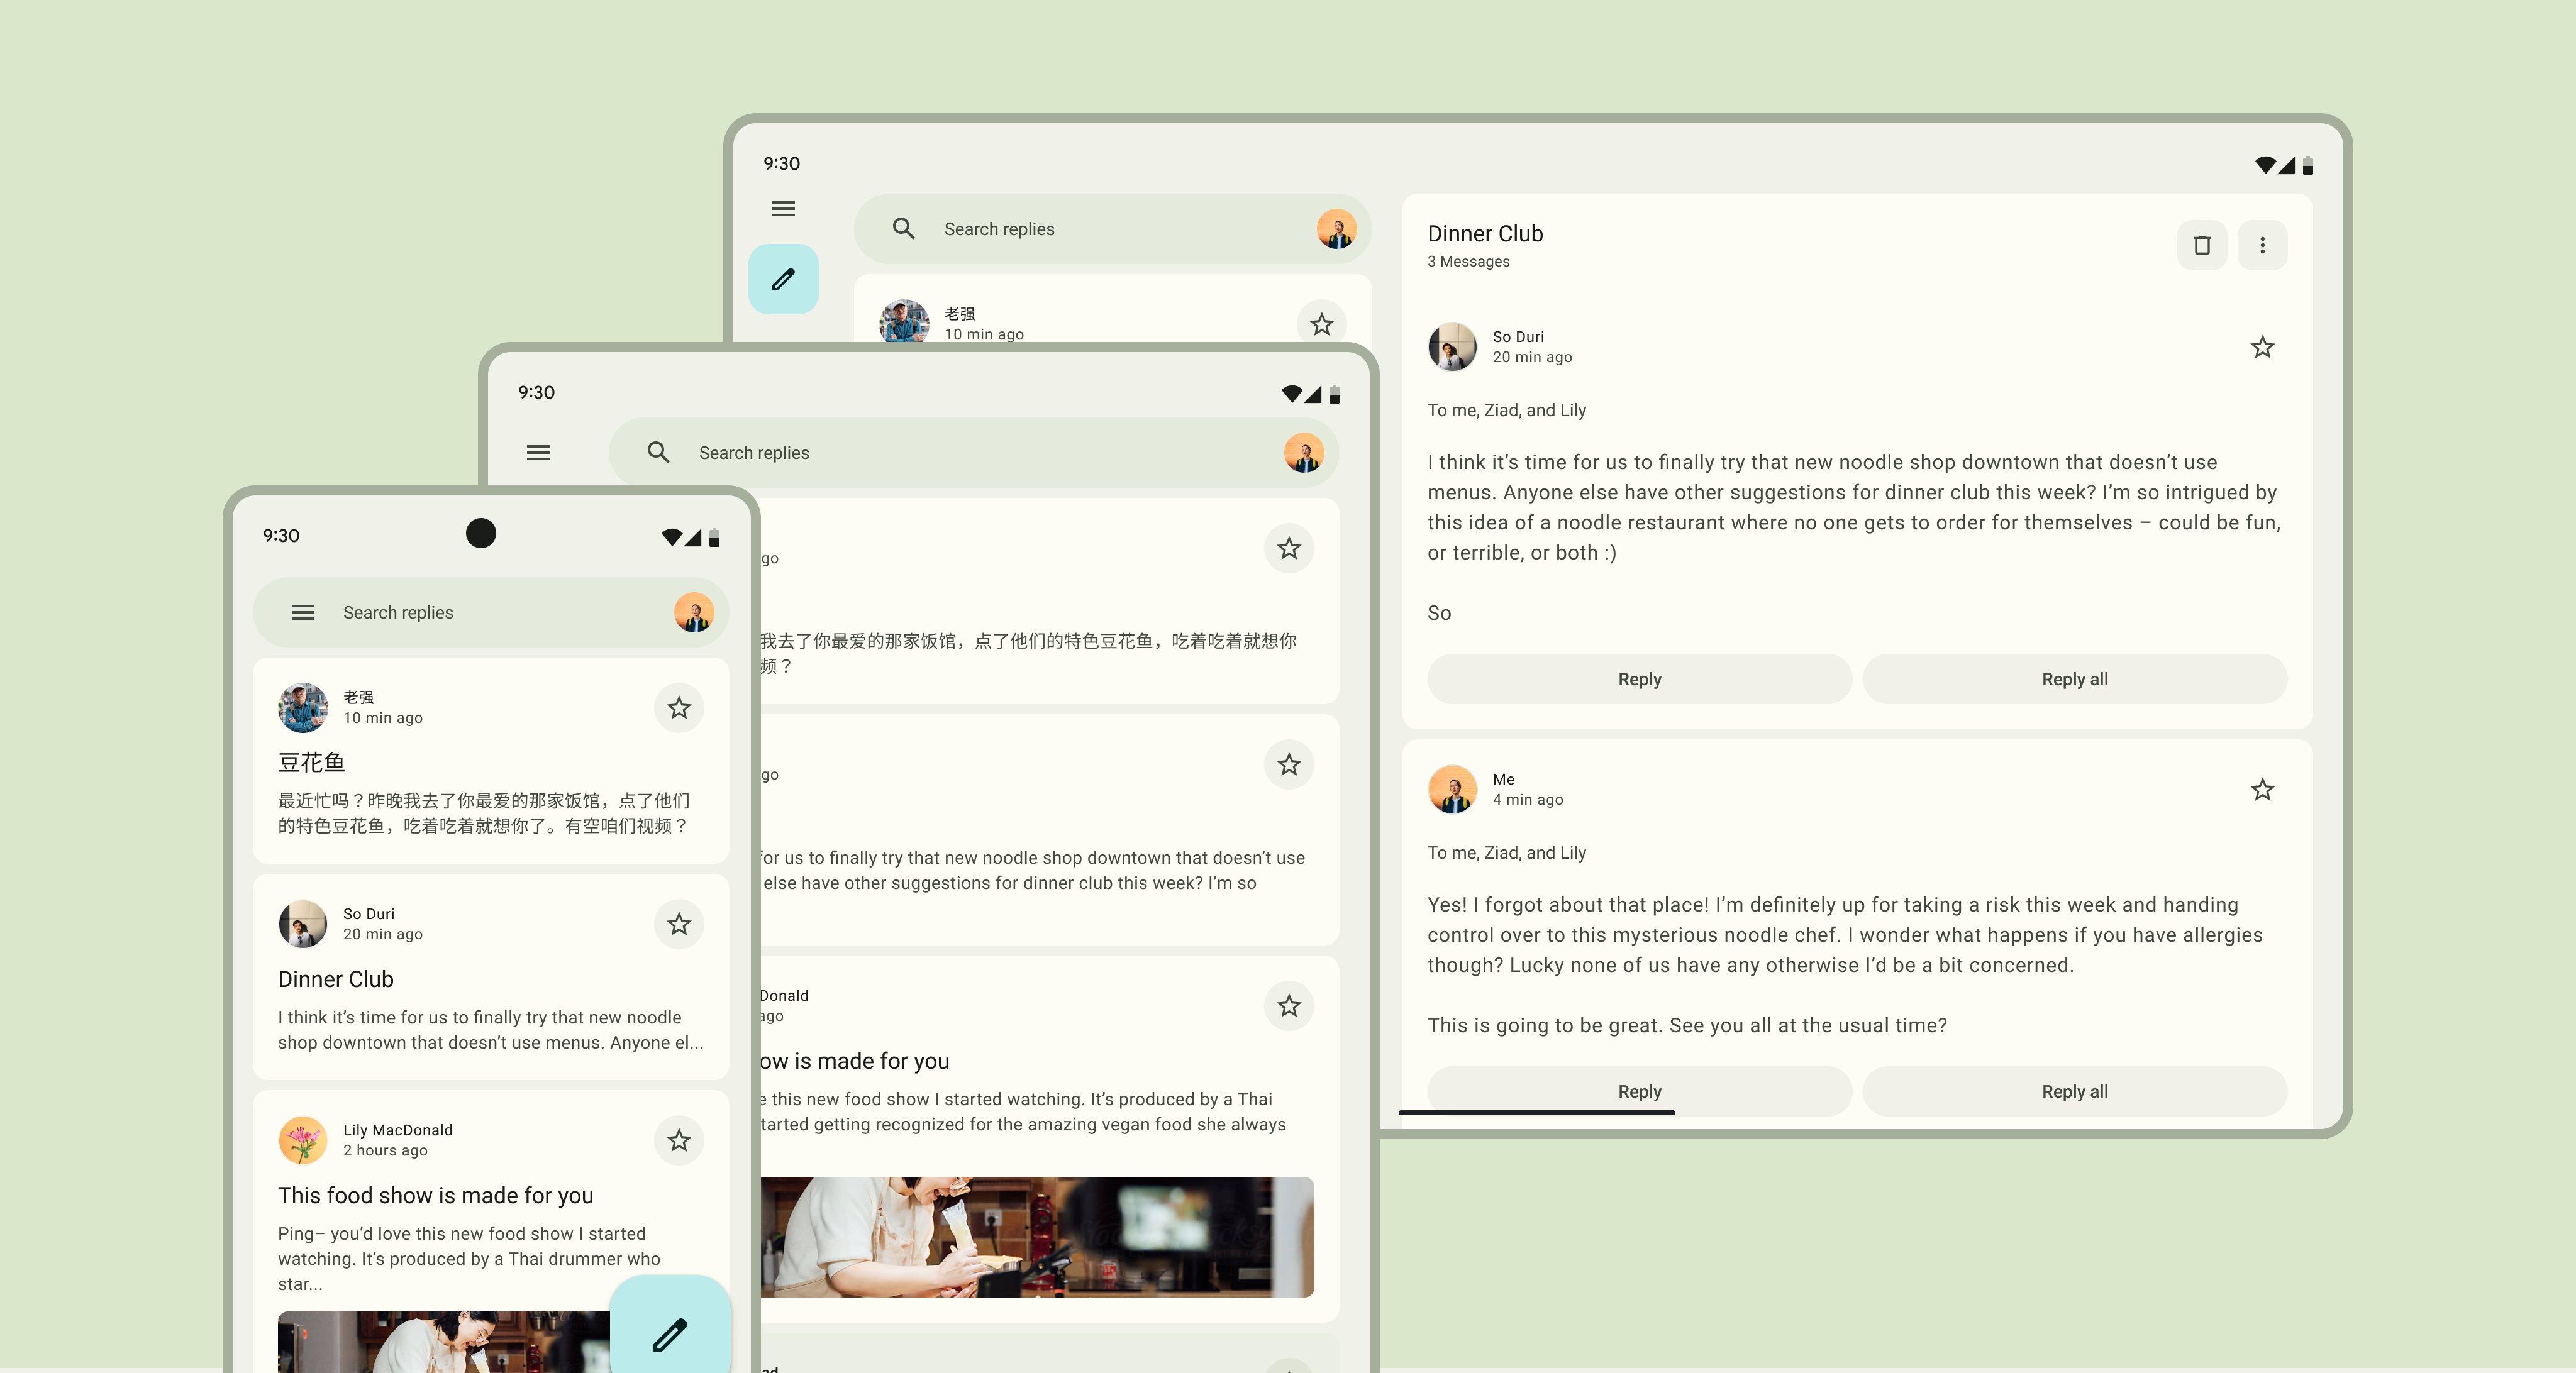The height and width of the screenshot is (1373, 2576).
Task: Open 老强 sender avatar on phone
Action: click(303, 709)
